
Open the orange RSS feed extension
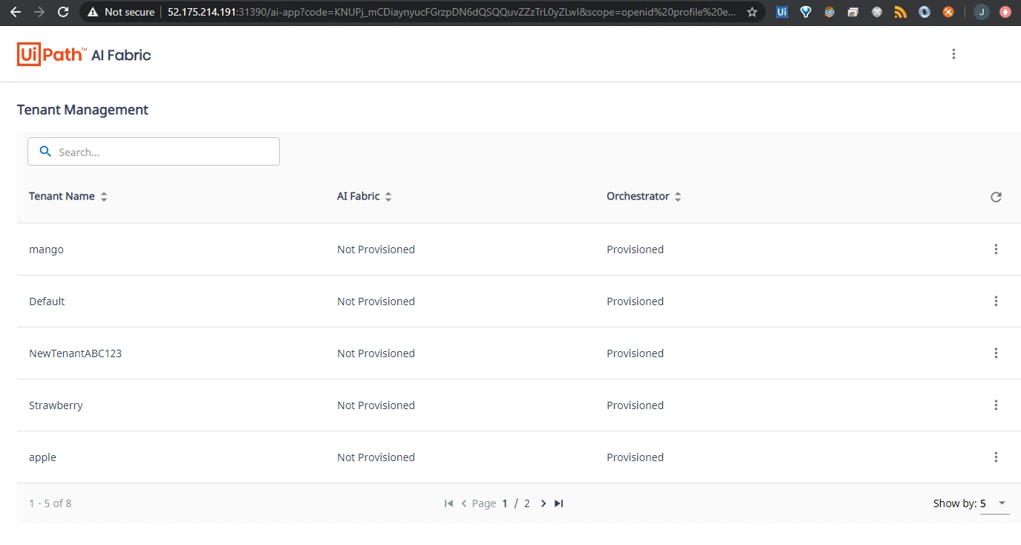(901, 12)
